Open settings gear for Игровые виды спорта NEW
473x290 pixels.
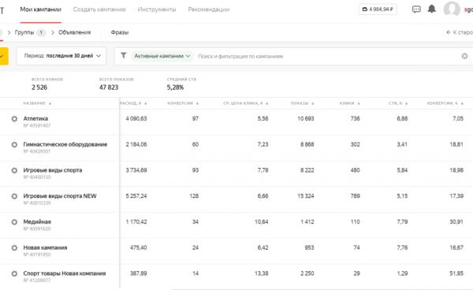14,196
